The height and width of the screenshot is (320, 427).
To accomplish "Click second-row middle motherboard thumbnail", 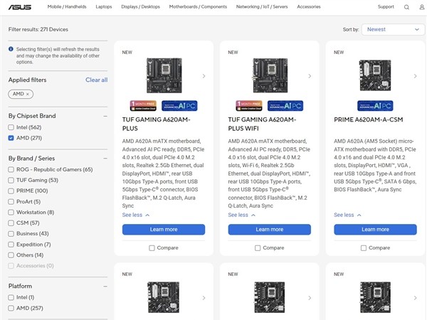I will point(269,297).
